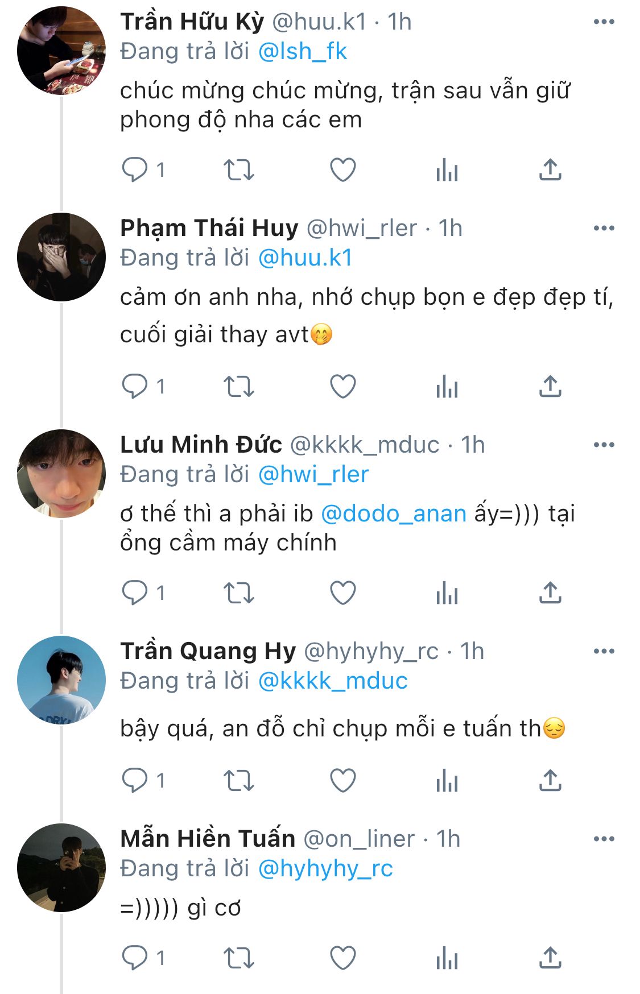
Task: Open the @lsh_fk profile link
Action: tap(302, 52)
